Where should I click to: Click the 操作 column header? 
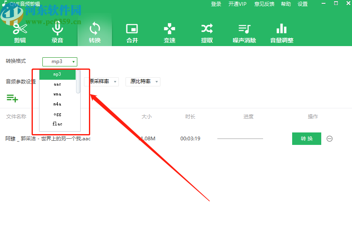coord(313,117)
